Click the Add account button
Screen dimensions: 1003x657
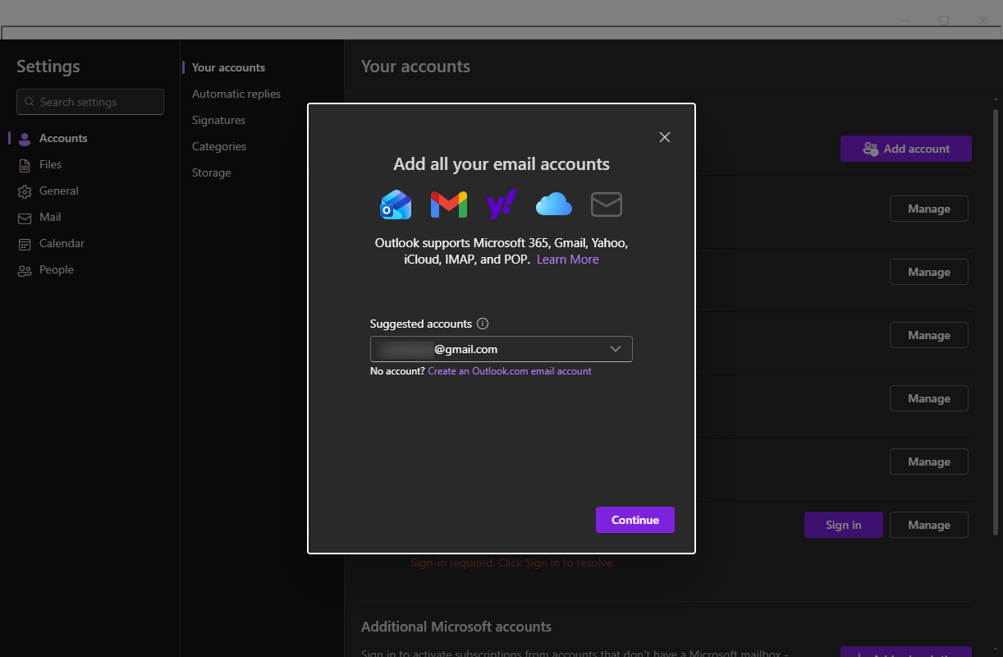click(x=906, y=149)
